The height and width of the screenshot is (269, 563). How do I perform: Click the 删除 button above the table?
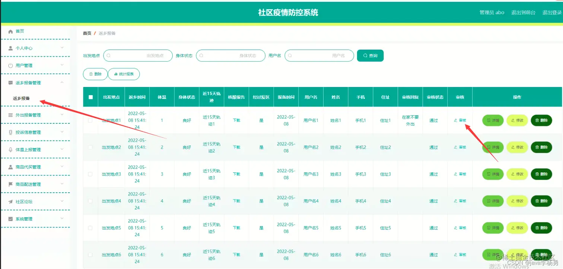(95, 74)
